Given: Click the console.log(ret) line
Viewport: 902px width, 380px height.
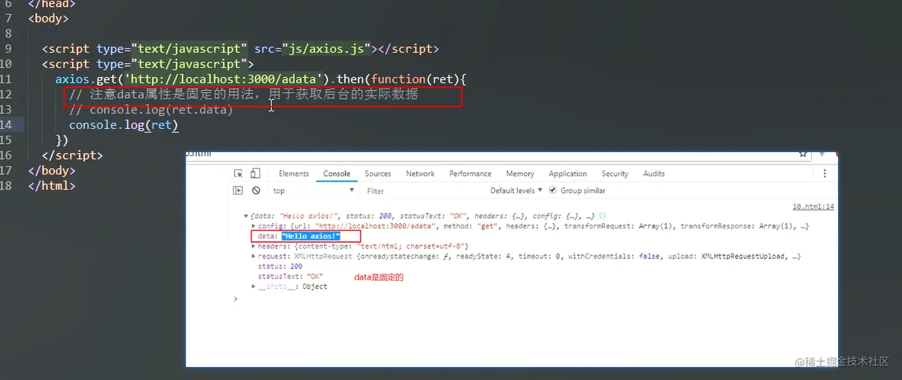Looking at the screenshot, I should tap(124, 124).
